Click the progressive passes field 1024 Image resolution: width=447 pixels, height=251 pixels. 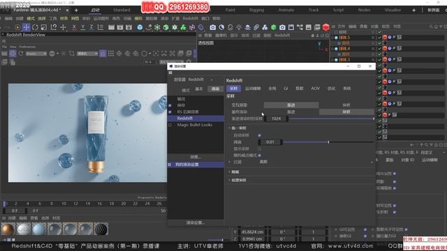tap(277, 119)
